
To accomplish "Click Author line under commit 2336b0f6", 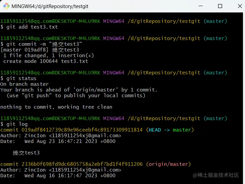I will pos(61,170).
